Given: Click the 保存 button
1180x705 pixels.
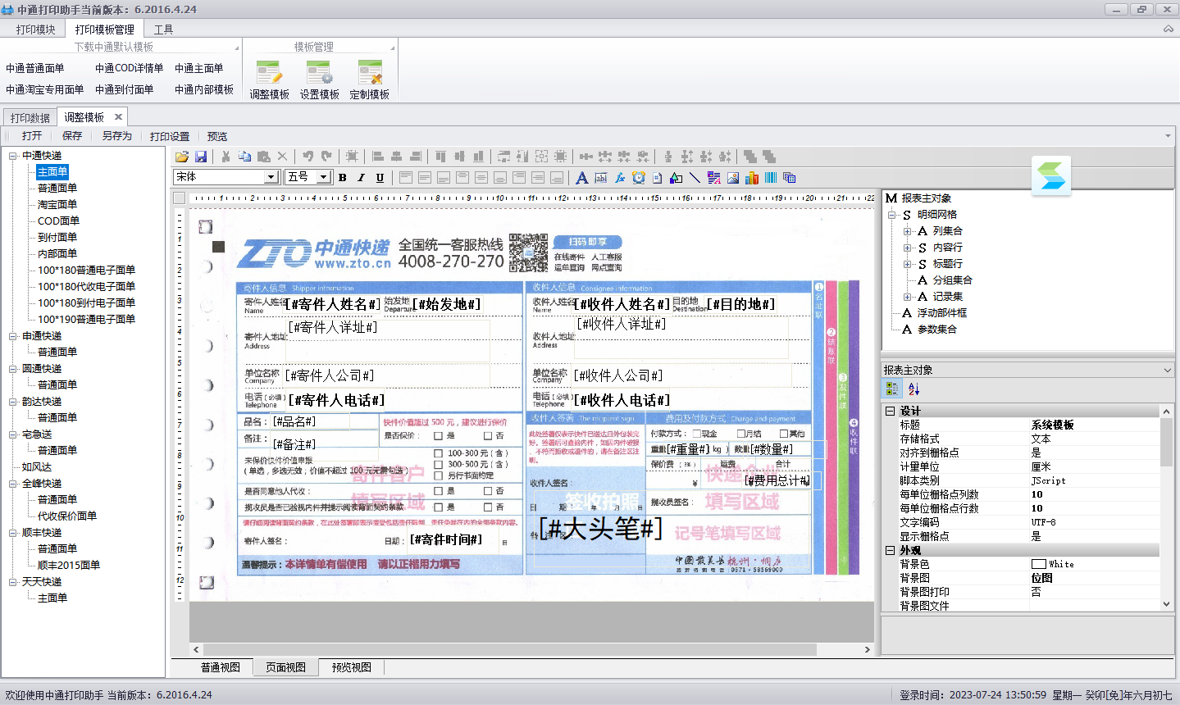Looking at the screenshot, I should point(72,136).
